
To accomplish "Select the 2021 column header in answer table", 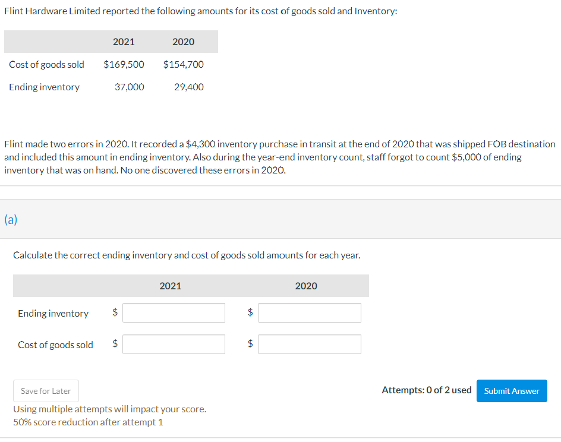I will click(x=170, y=286).
